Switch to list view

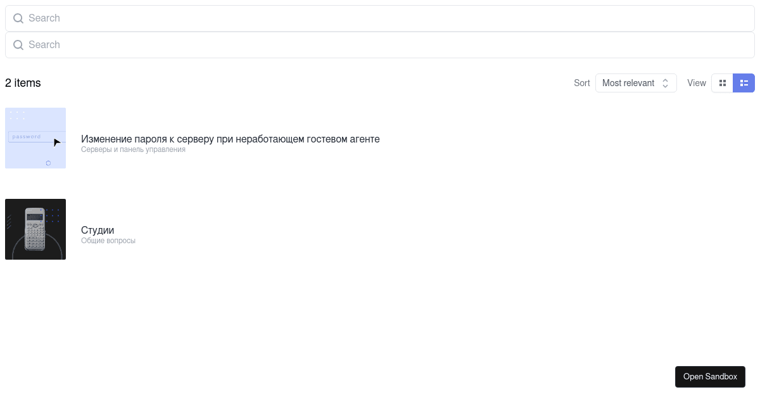[x=744, y=83]
